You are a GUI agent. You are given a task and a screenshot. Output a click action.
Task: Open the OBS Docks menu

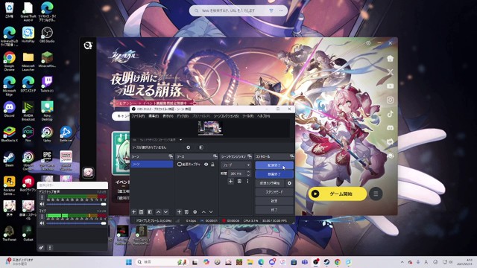[183, 116]
